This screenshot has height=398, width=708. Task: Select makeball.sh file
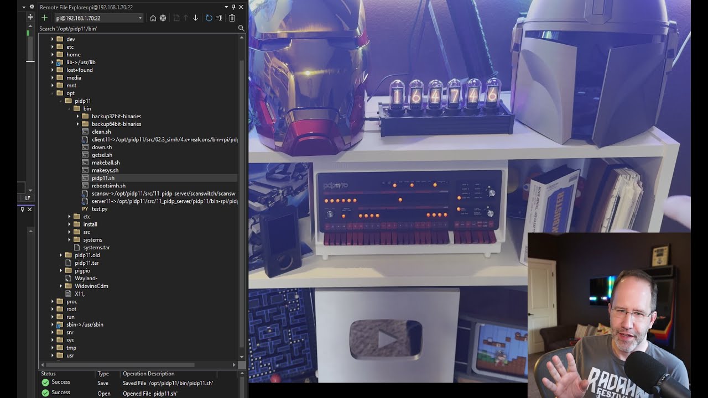(106, 163)
